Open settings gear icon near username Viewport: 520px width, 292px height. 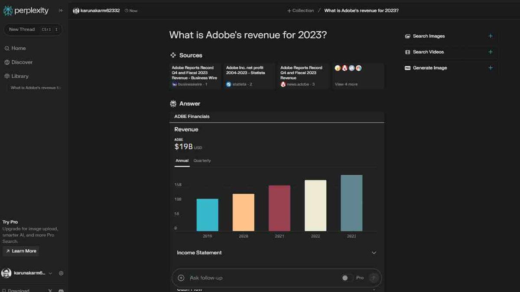pyautogui.click(x=61, y=273)
